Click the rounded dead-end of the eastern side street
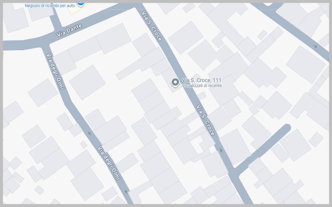 (x=287, y=128)
